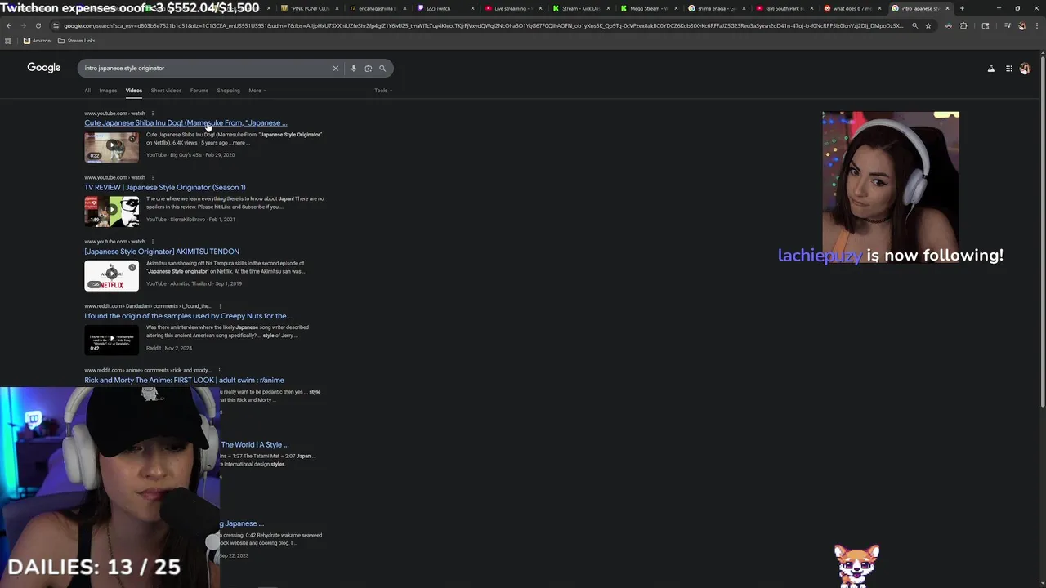Open 'Rick and Morty The Anime: FIRST LOOK' link
Viewport: 1046px width, 588px height.
tap(184, 380)
